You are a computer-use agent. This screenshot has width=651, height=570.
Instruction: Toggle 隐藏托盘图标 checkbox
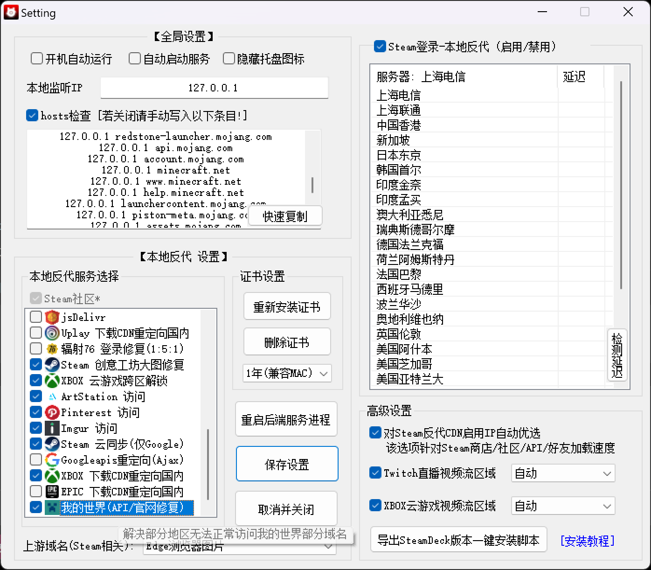[229, 58]
